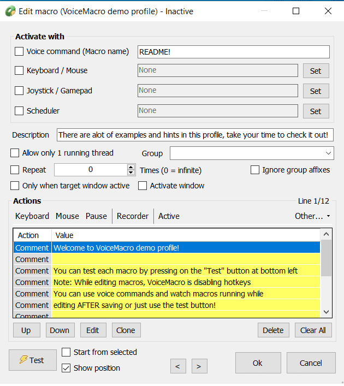Select the You can test each macro comment
Image resolution: width=344 pixels, height=386 pixels.
(x=167, y=271)
